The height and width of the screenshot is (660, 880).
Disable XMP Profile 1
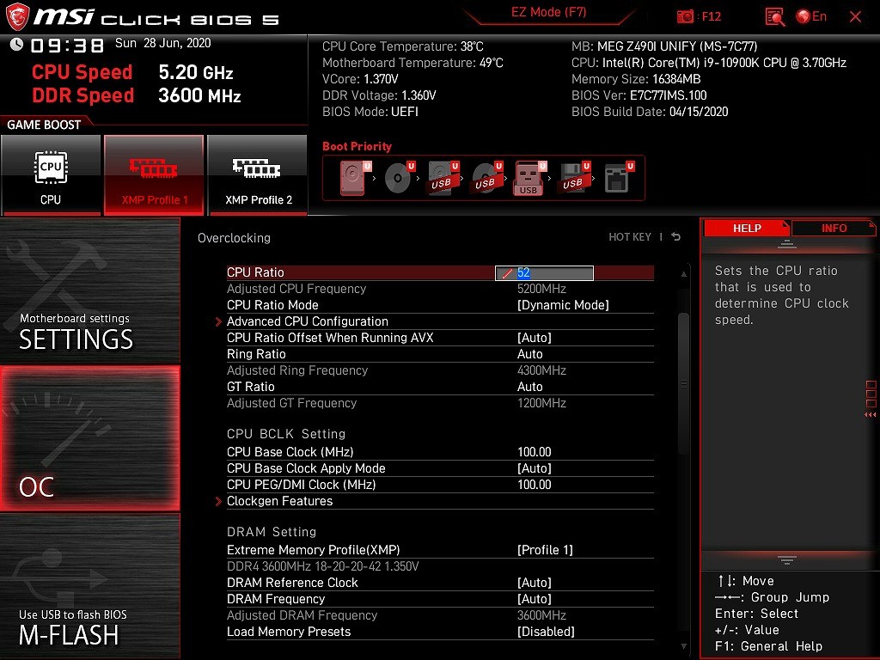[x=154, y=174]
